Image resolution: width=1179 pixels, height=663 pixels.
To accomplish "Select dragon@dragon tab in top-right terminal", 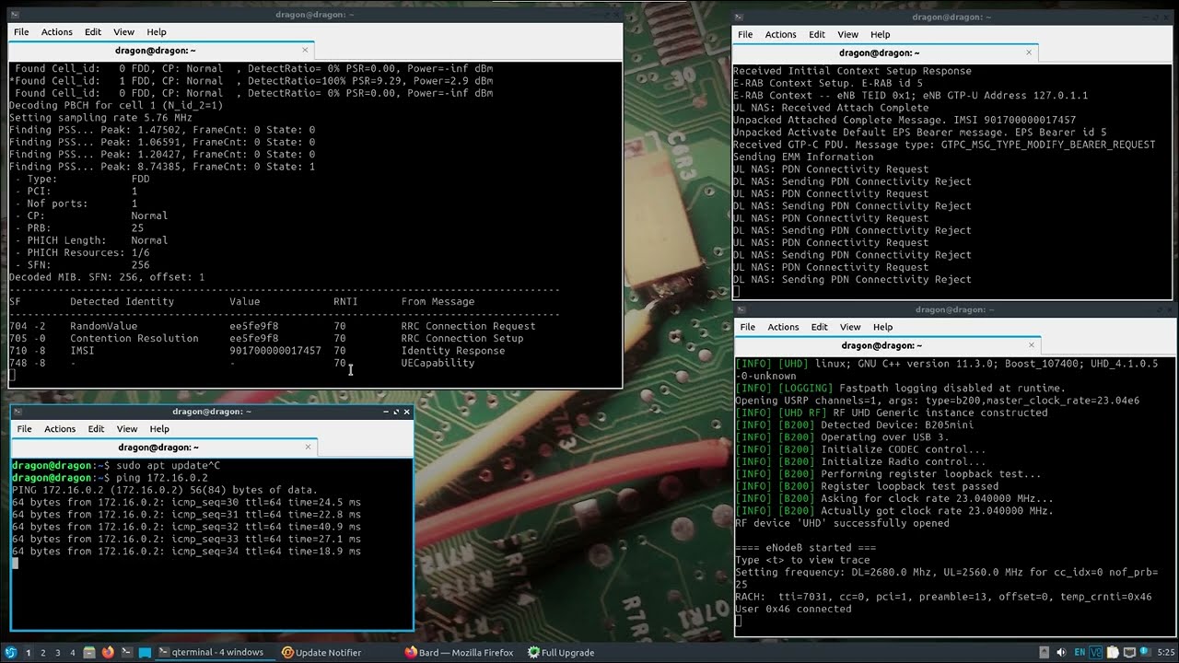I will [x=886, y=52].
